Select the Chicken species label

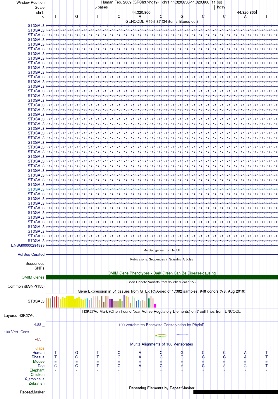[37, 374]
